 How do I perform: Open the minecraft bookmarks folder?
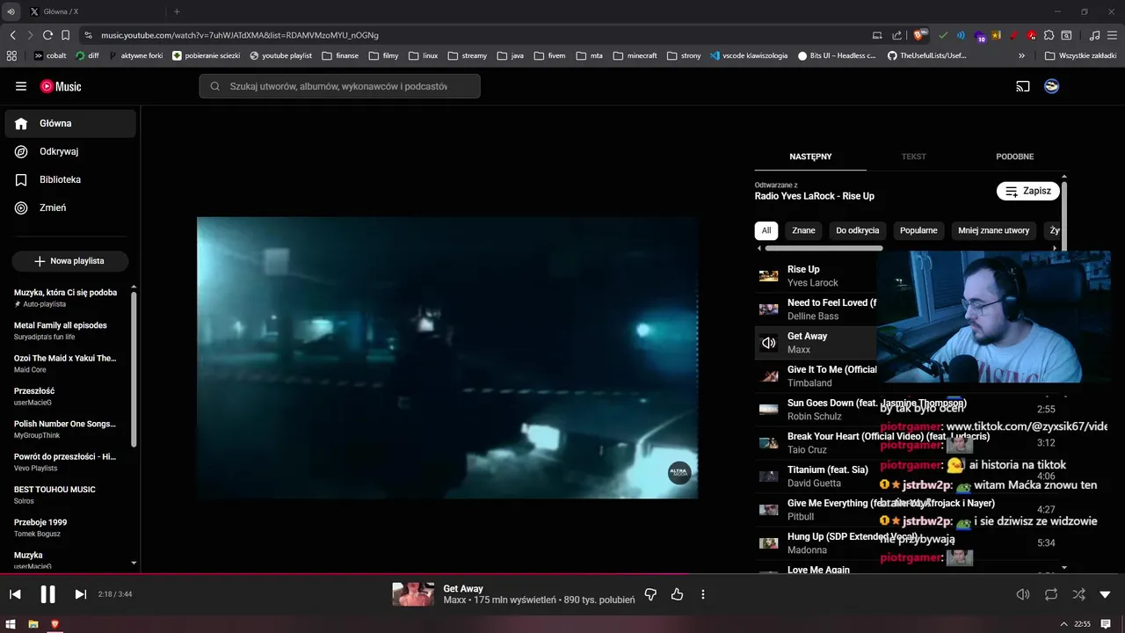[635, 55]
